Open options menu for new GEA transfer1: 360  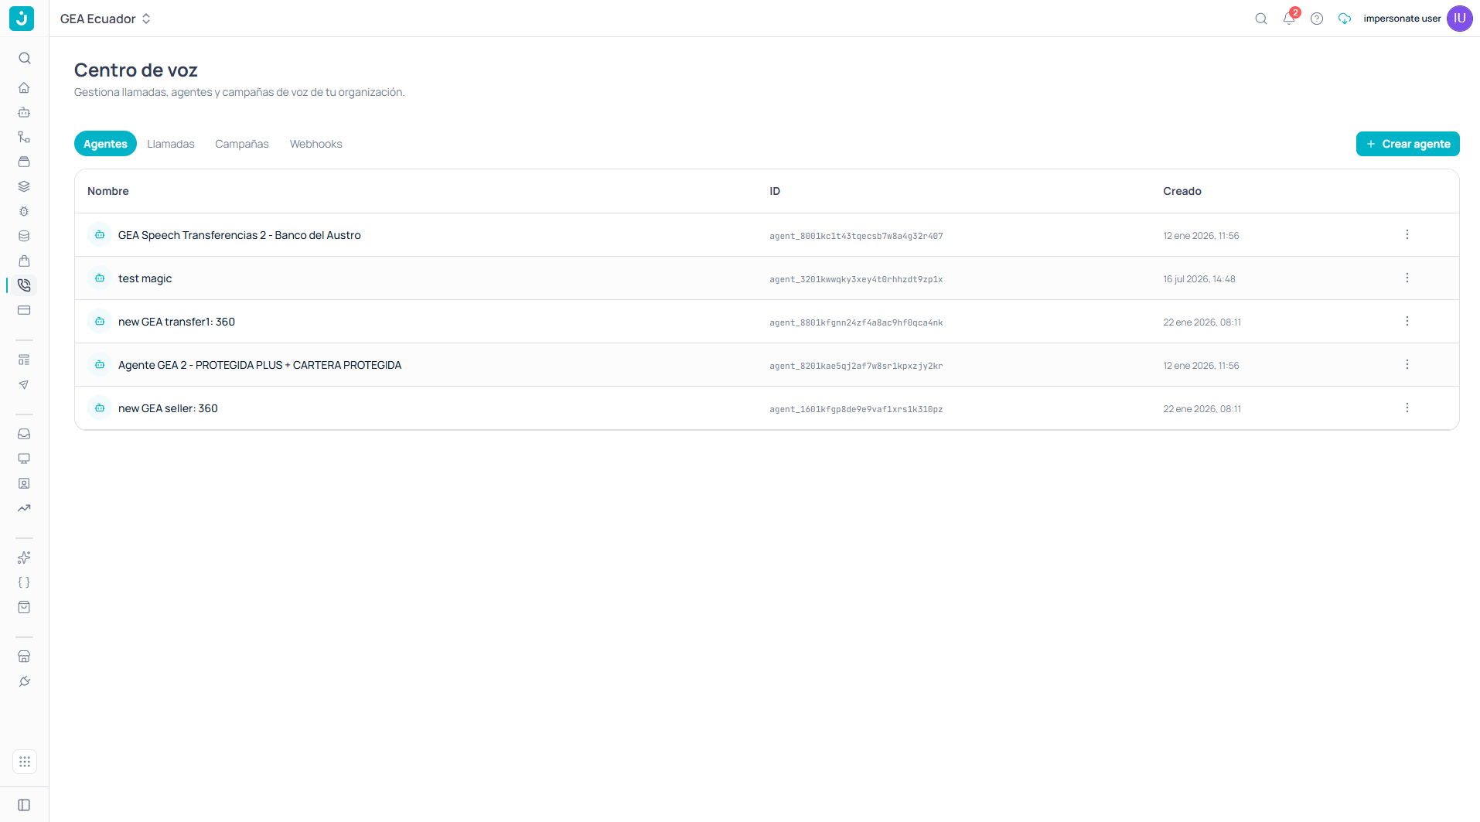click(1407, 321)
